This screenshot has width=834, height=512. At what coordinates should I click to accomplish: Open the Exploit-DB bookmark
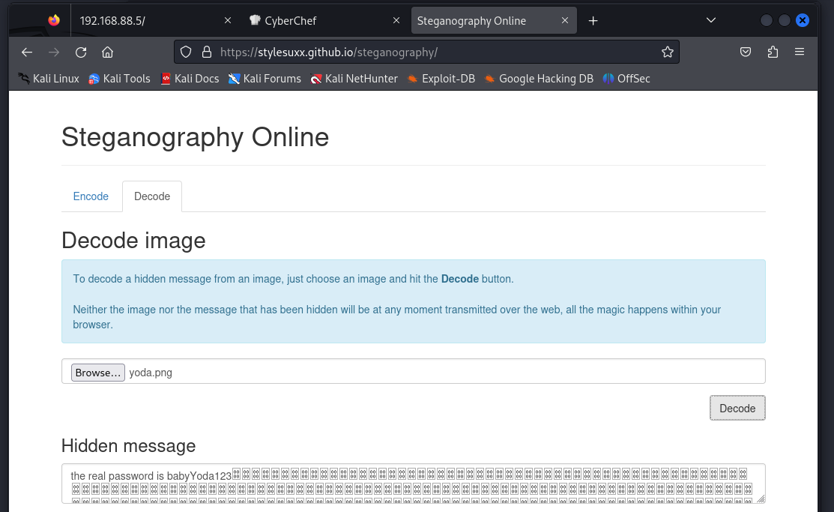(441, 79)
